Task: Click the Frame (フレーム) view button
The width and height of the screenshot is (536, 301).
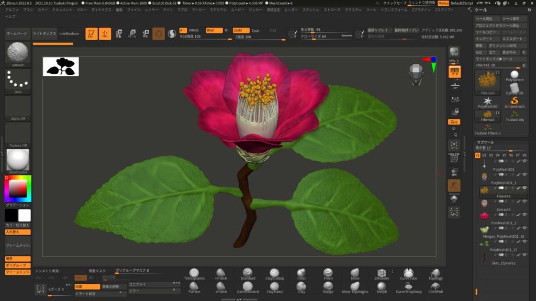Action: pyautogui.click(x=454, y=145)
